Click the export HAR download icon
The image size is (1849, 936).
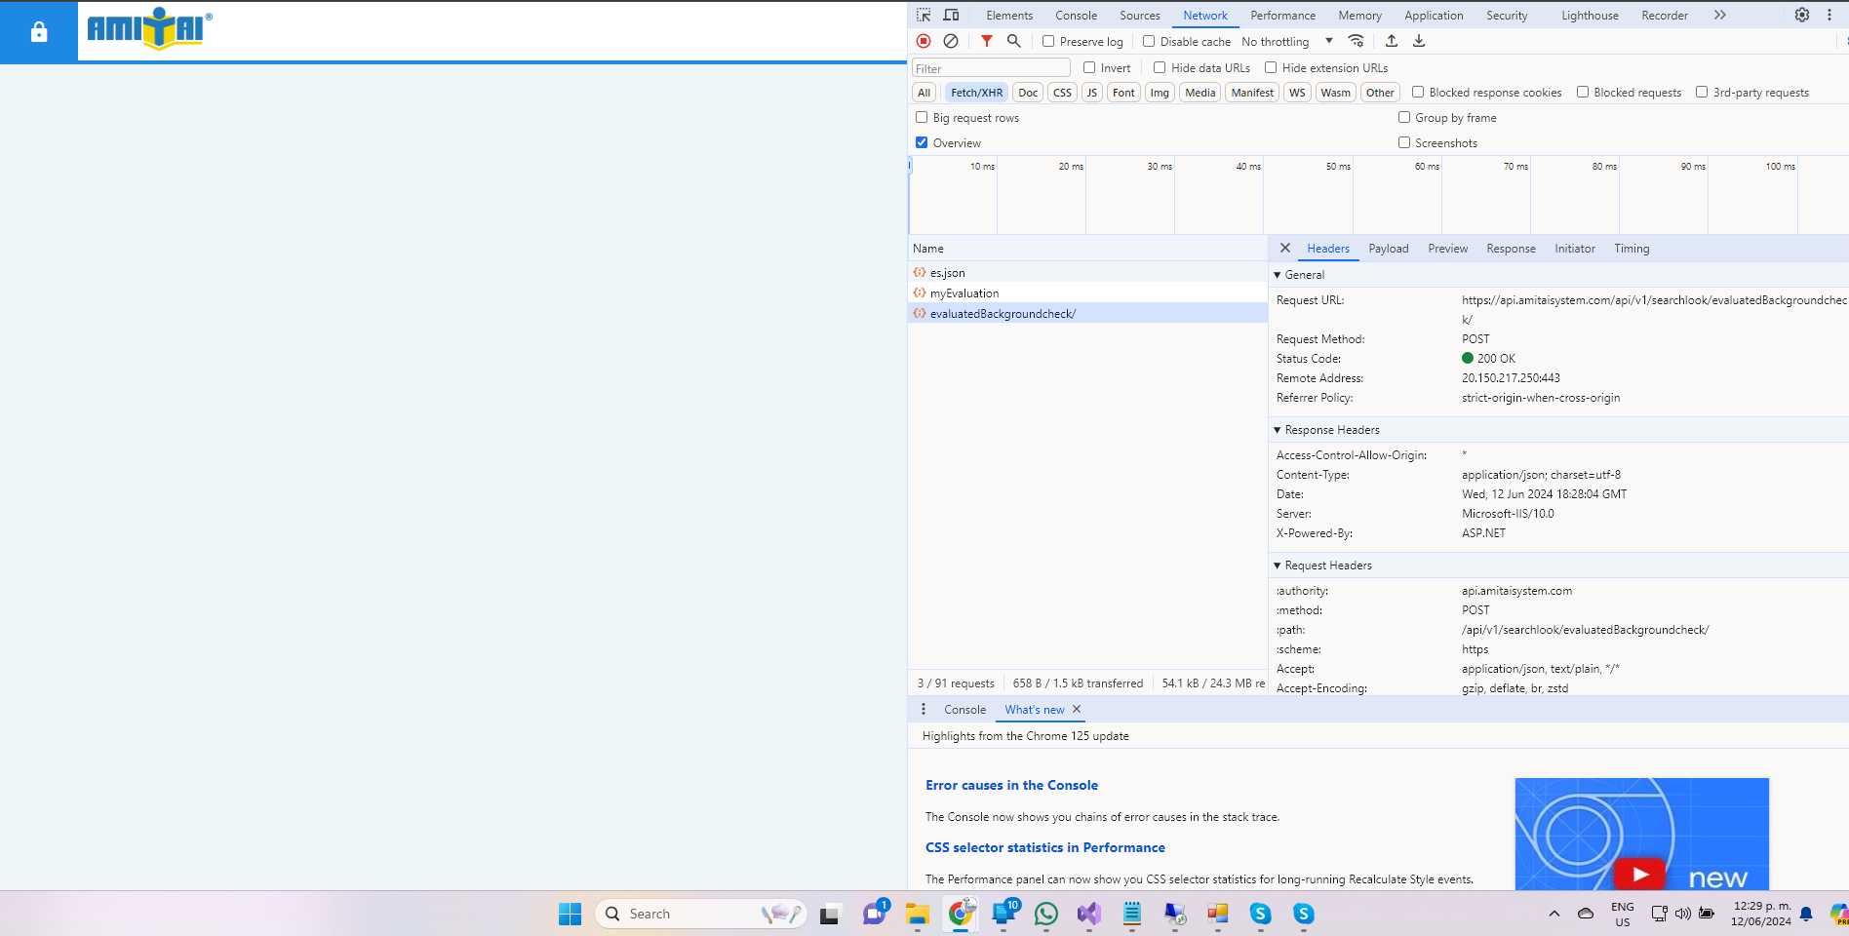point(1419,41)
